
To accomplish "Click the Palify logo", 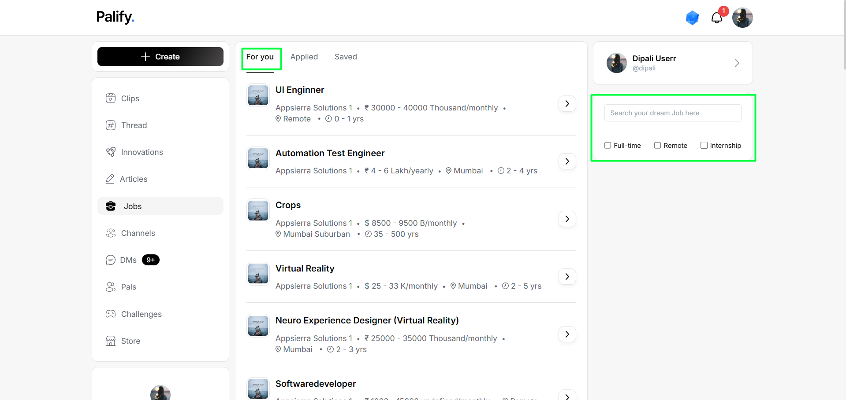I will point(115,17).
